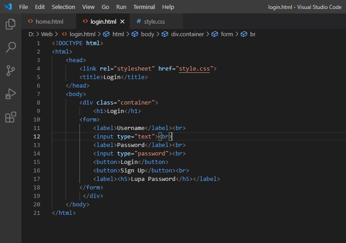The image size is (346, 243).
Task: Click the title text Login on line 5
Action: pyautogui.click(x=112, y=77)
